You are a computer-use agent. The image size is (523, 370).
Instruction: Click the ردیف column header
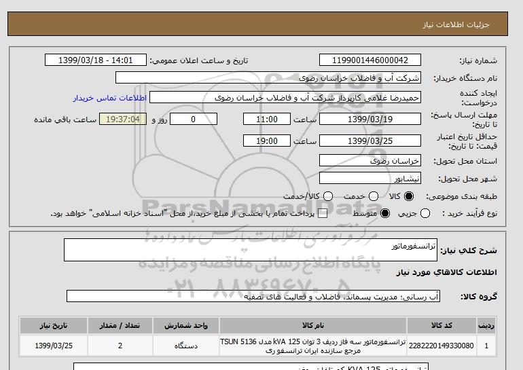pyautogui.click(x=486, y=325)
